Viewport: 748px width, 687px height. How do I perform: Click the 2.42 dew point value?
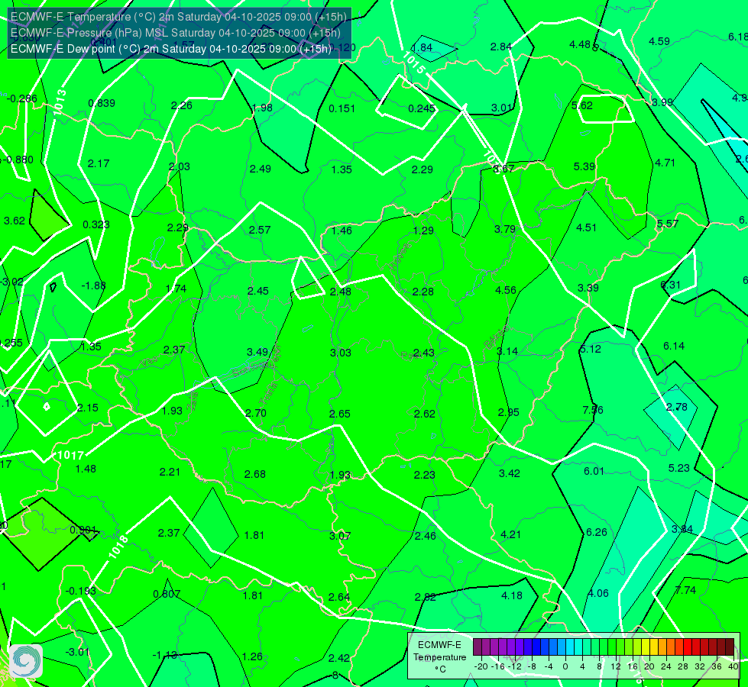339,659
